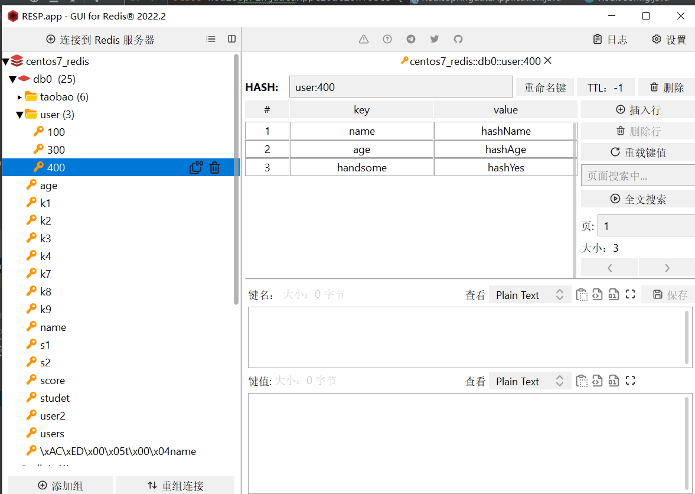Reload value with 重载键值
Image resolution: width=695 pixels, height=494 pixels.
pyautogui.click(x=638, y=152)
